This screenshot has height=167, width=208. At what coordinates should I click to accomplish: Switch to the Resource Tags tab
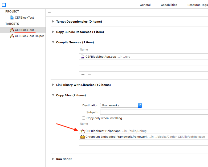198,5
